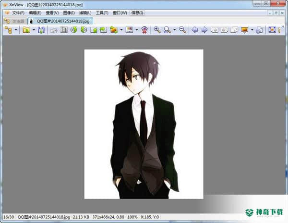Zoom out with the minus magnifier
This screenshot has height=223, width=288.
(182, 30)
